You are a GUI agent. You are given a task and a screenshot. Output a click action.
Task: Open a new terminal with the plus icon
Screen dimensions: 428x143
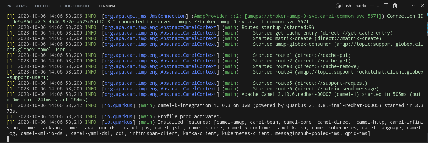pyautogui.click(x=372, y=6)
